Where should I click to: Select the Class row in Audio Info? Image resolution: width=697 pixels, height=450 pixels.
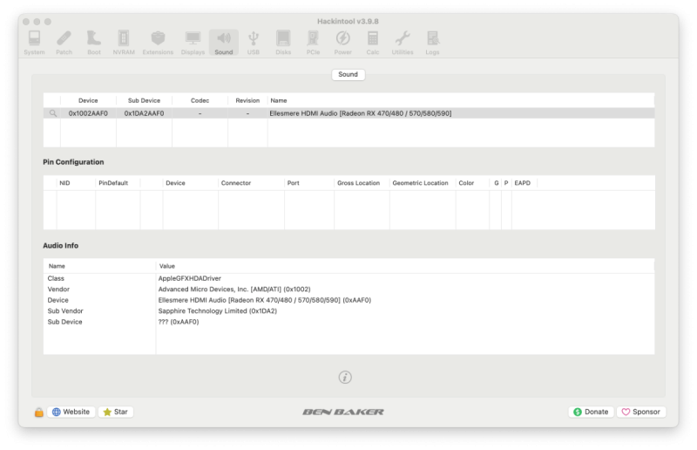pyautogui.click(x=349, y=279)
